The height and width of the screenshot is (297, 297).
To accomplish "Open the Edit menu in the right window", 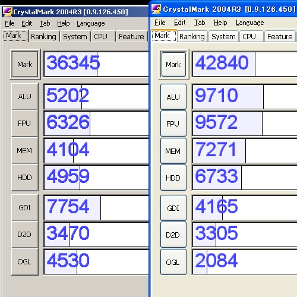I will tap(180, 23).
